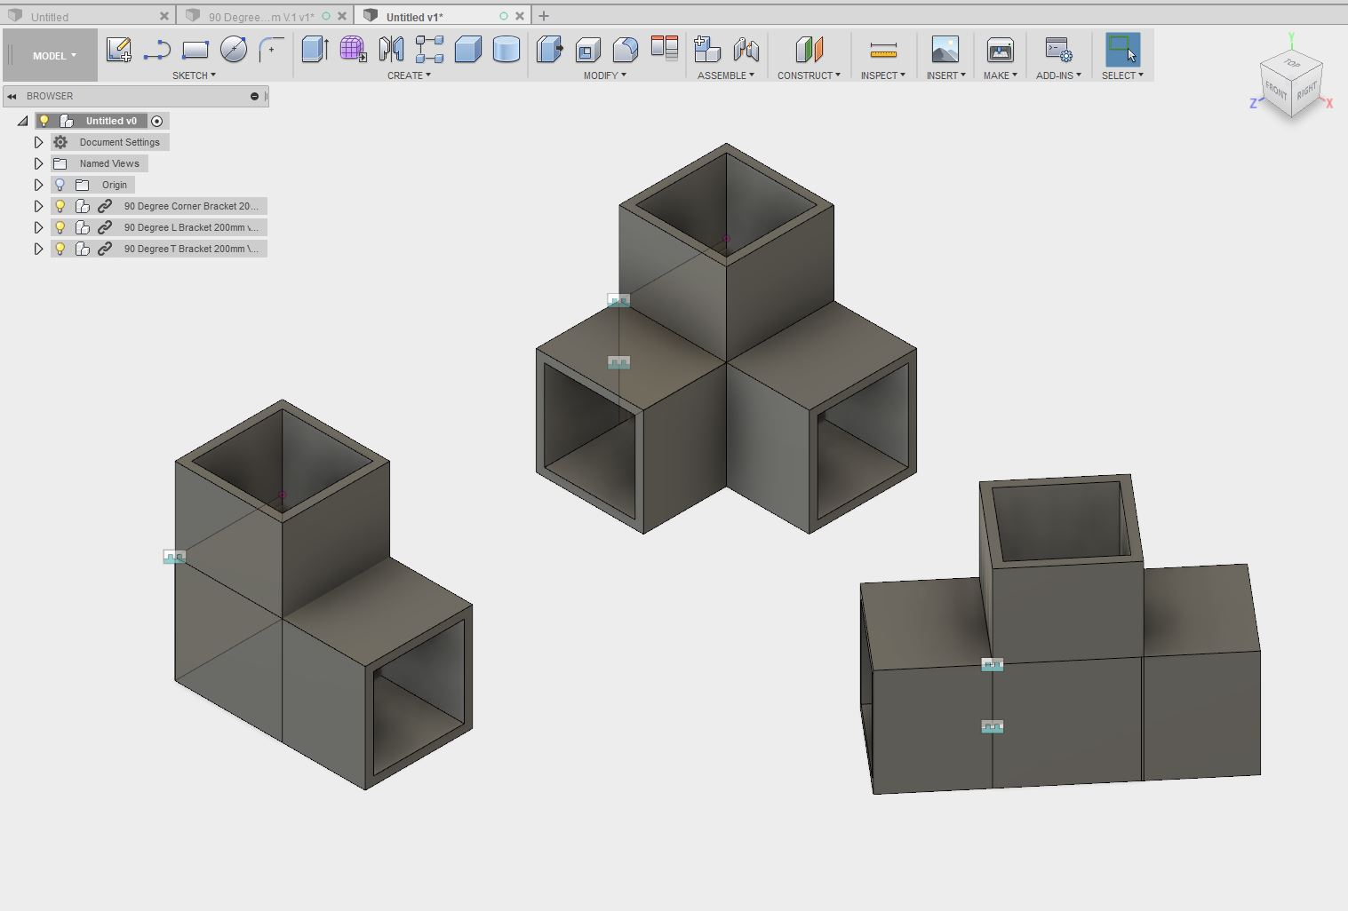Toggle the Origin folder lightbulb

pyautogui.click(x=60, y=185)
